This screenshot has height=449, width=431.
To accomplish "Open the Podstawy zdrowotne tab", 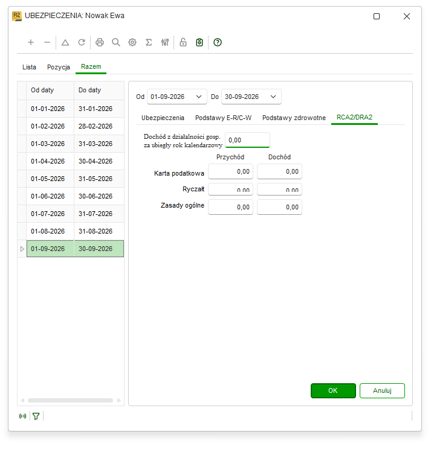I will pos(294,118).
